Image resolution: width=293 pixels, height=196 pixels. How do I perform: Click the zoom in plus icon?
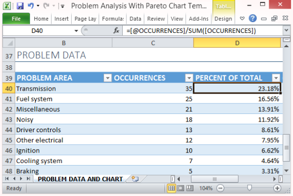[x=277, y=188]
